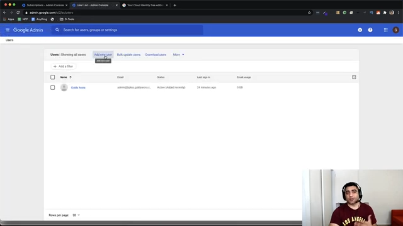Click the admin email address cell
The width and height of the screenshot is (403, 226).
[134, 87]
